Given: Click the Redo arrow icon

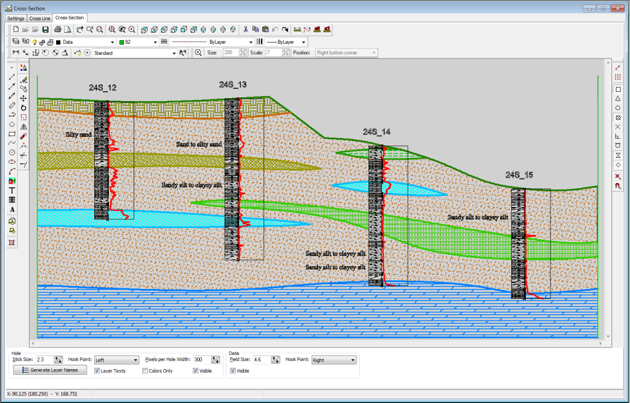Looking at the screenshot, I should pyautogui.click(x=285, y=30).
